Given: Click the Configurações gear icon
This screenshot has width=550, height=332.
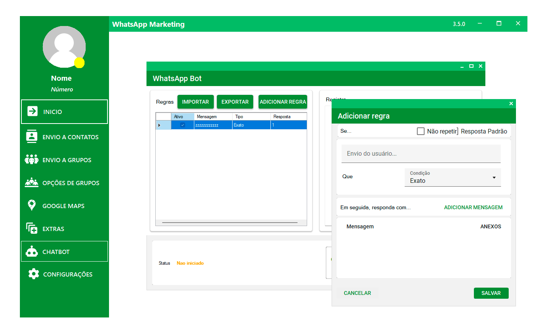Looking at the screenshot, I should click(x=34, y=274).
